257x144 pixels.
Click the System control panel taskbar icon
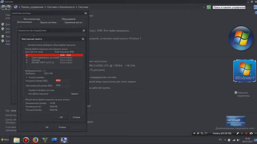(64, 140)
